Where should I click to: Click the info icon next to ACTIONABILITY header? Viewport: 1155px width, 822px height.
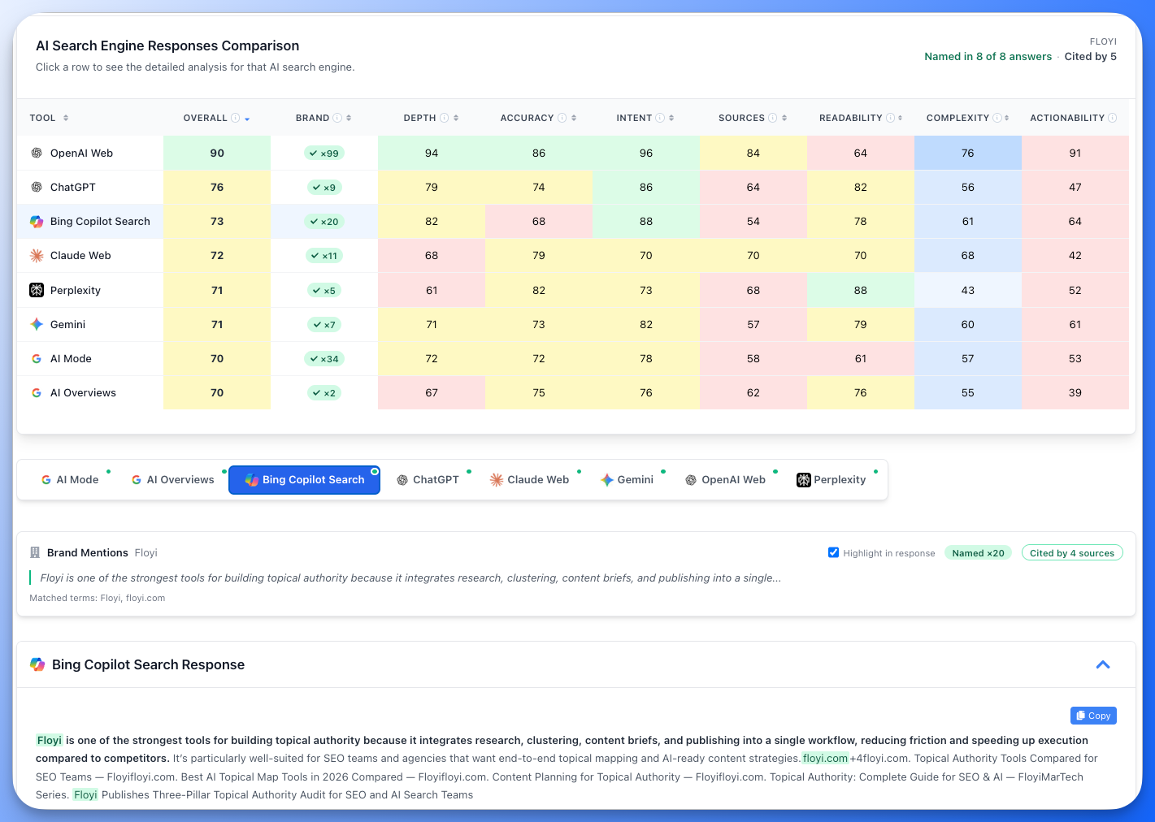click(x=1112, y=118)
